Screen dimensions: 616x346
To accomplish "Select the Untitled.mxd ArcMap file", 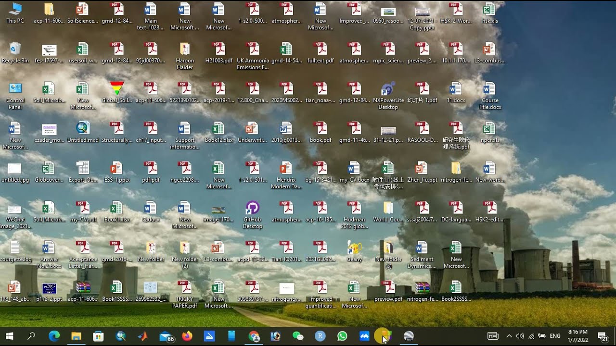I will 83,133.
